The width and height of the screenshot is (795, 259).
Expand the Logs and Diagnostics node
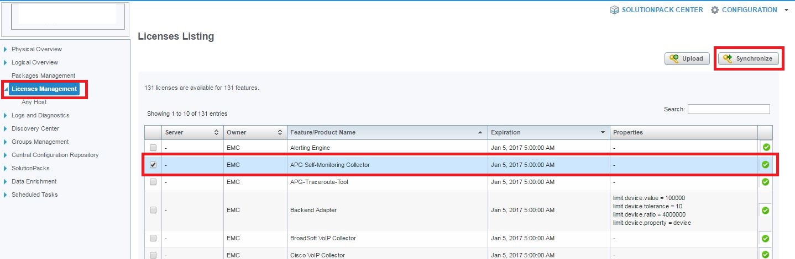[x=6, y=115]
